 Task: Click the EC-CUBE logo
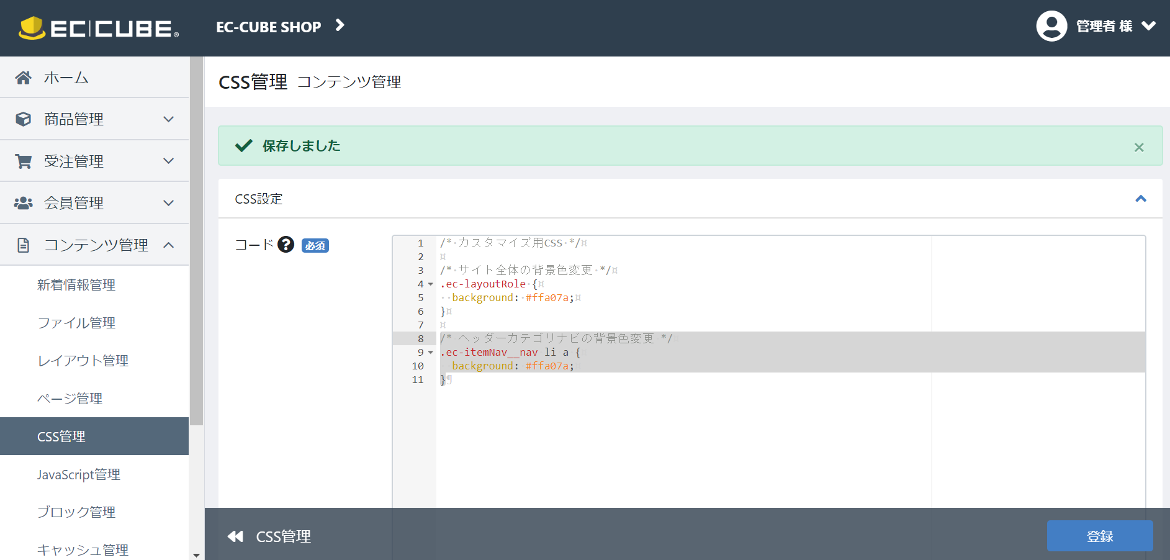point(99,28)
